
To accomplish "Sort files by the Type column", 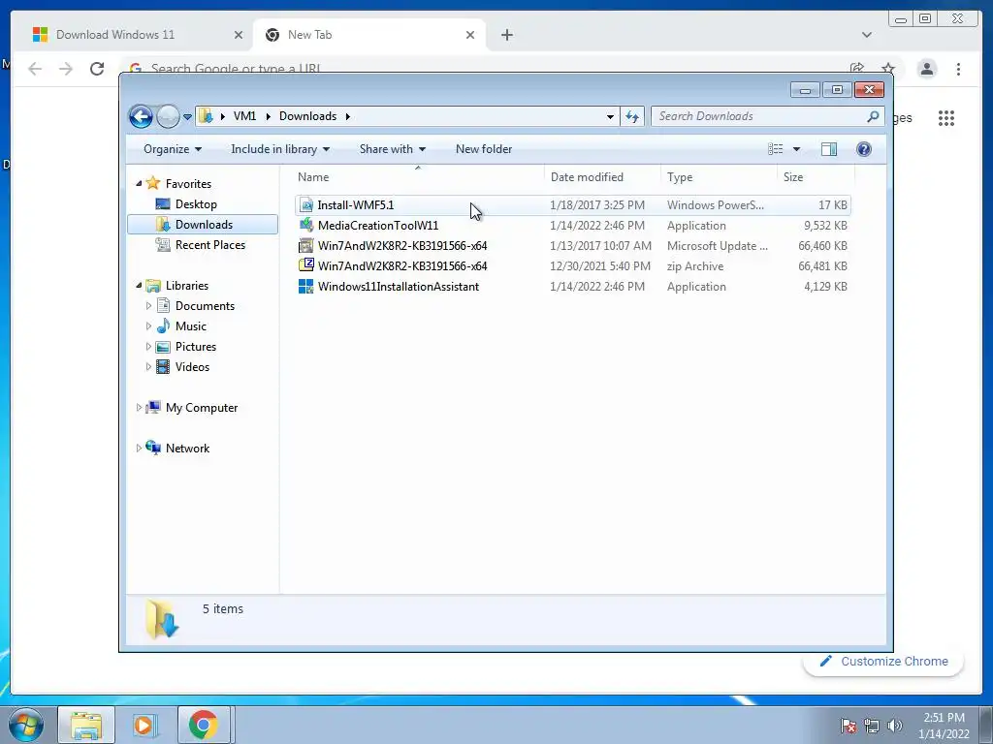I will [x=719, y=177].
